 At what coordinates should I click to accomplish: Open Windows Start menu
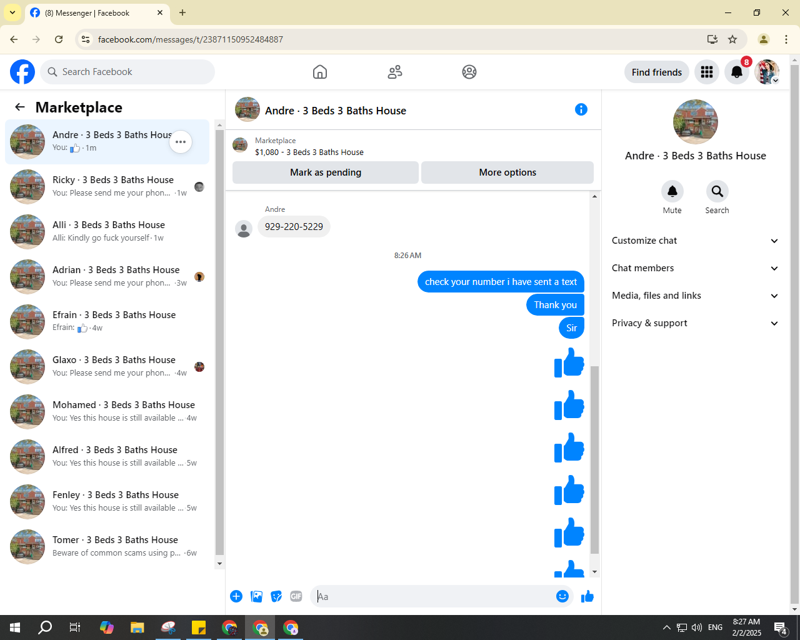[x=15, y=627]
